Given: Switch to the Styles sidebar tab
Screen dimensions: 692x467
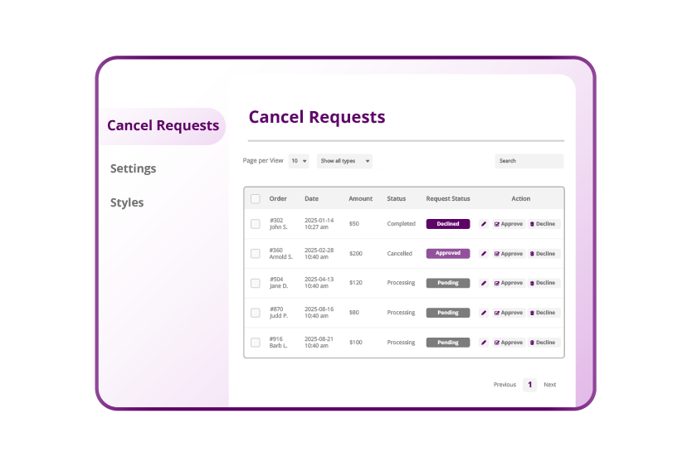Looking at the screenshot, I should coord(127,202).
